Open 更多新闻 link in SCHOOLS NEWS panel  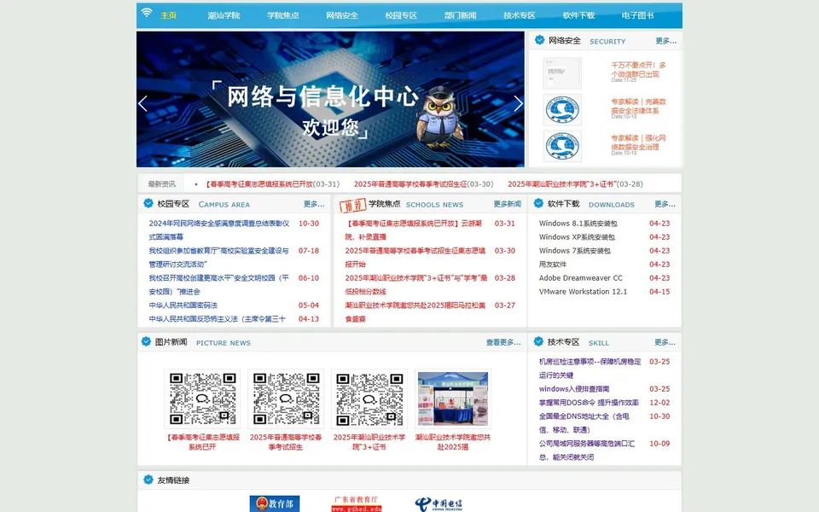tap(507, 204)
